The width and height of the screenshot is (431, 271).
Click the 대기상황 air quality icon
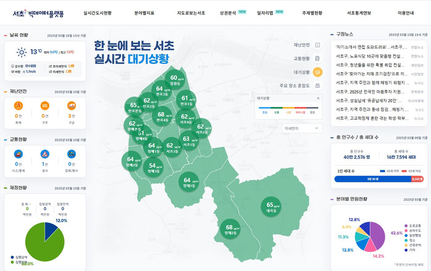(x=317, y=72)
